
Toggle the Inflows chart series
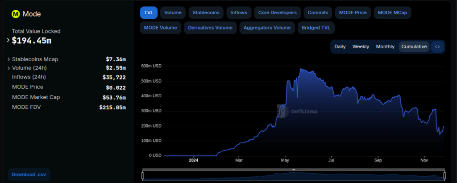tap(239, 12)
